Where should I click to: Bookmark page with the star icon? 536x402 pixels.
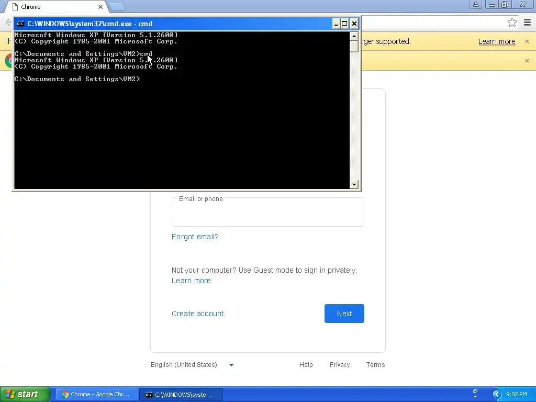pos(512,23)
